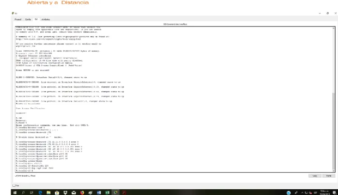Click the scrollbar down arrow of terminal
The image size is (338, 195).
[x=334, y=171]
